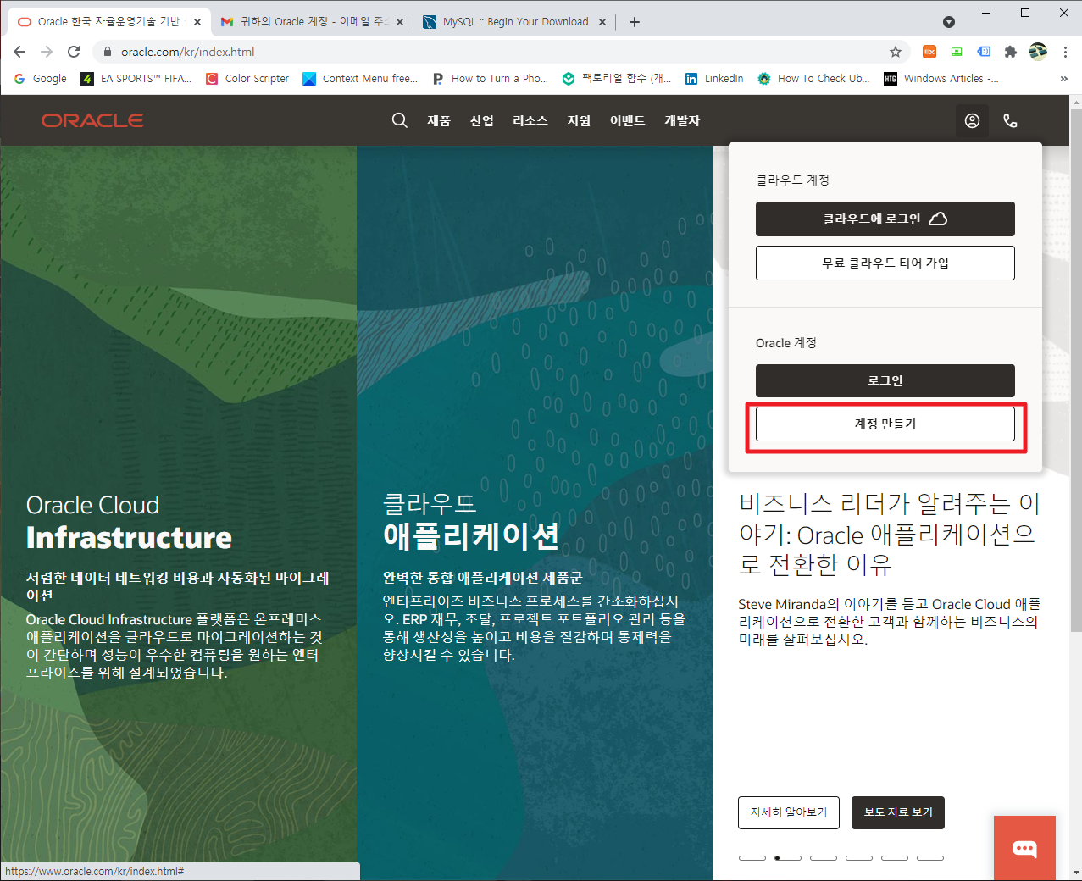Open Chrome's three-dot menu
The height and width of the screenshot is (881, 1082).
pyautogui.click(x=1065, y=52)
